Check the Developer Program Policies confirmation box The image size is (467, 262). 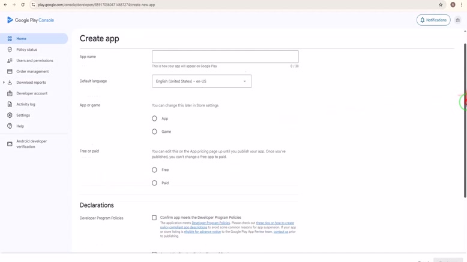click(154, 218)
